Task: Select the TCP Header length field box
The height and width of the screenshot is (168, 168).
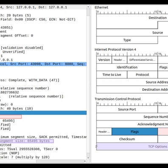Action: pyautogui.click(x=104, y=132)
